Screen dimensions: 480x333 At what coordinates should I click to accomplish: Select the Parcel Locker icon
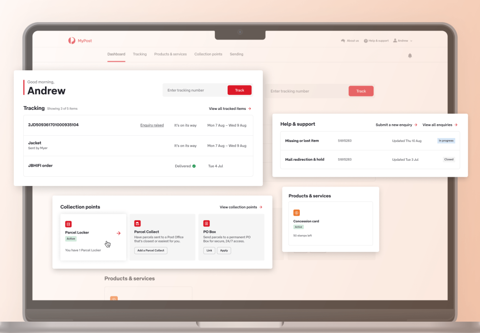pyautogui.click(x=68, y=223)
